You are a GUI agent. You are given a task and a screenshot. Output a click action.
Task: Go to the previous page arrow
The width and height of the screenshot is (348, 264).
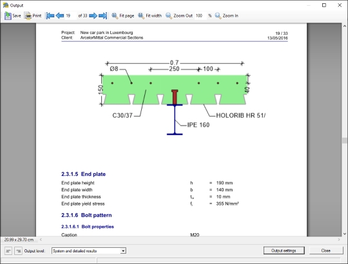tap(60, 15)
